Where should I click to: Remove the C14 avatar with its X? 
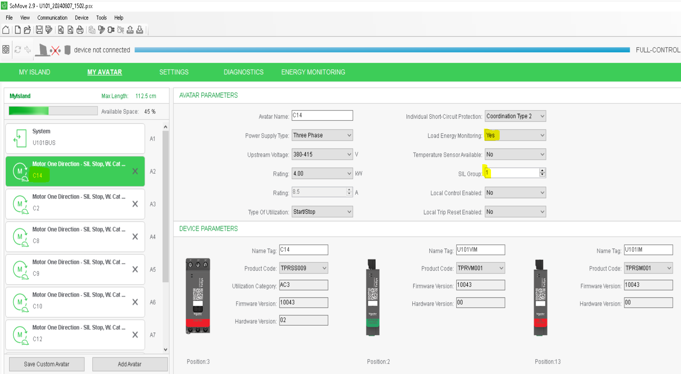pyautogui.click(x=135, y=171)
